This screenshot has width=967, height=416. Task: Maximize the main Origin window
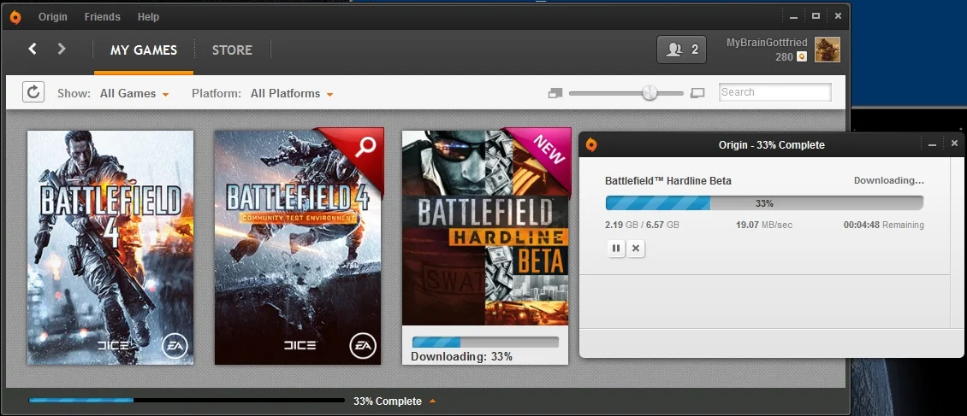click(816, 16)
